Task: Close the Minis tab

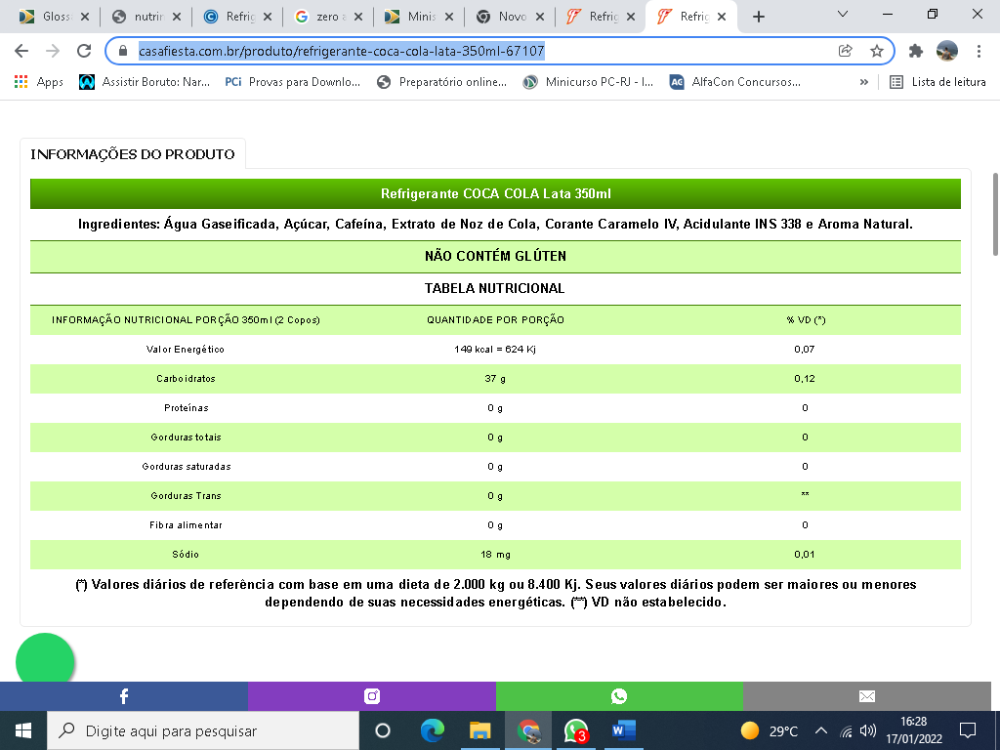Action: point(449,17)
